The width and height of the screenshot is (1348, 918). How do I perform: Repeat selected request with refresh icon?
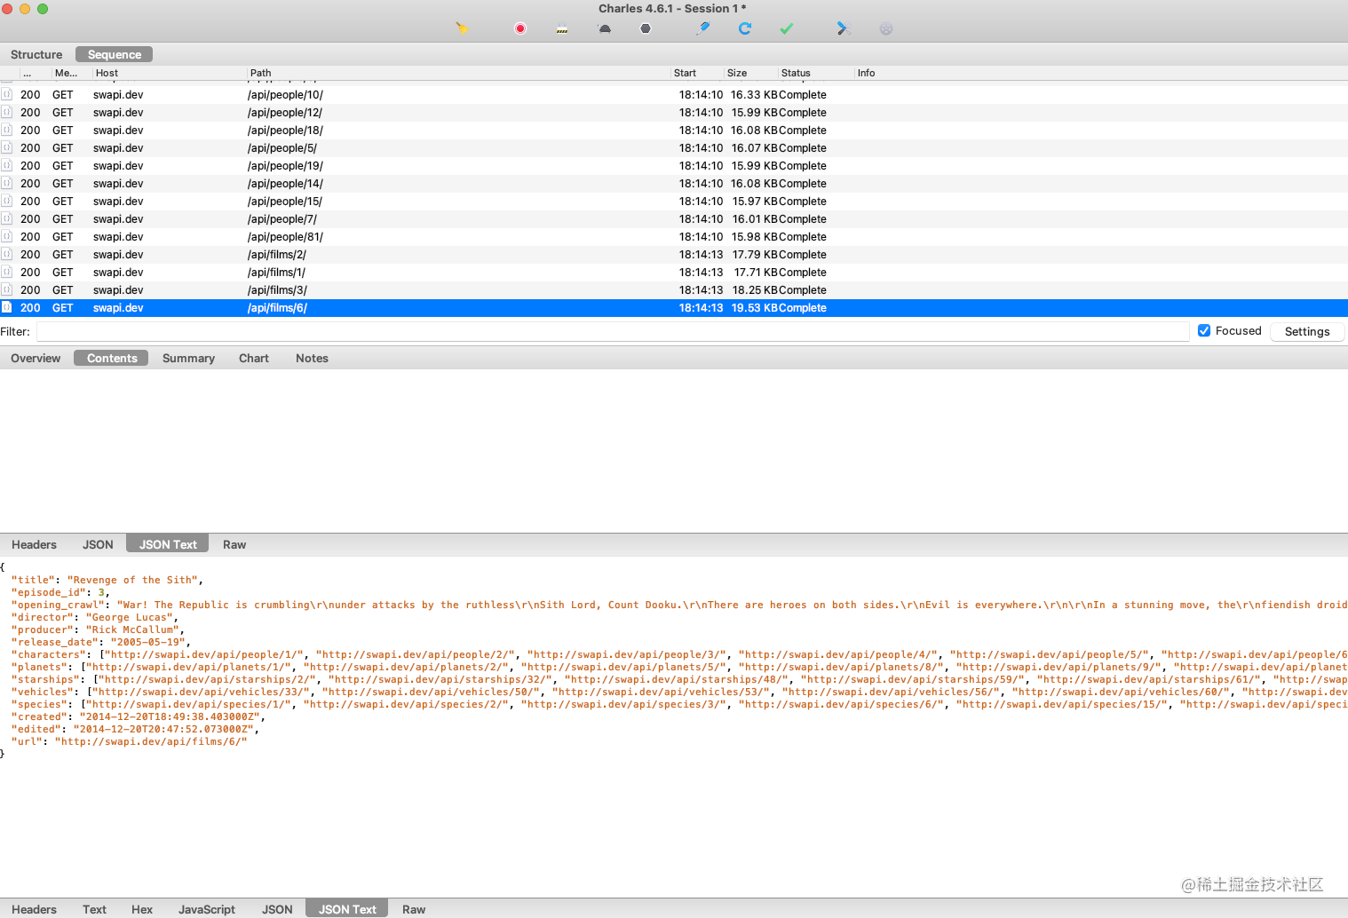pos(745,28)
